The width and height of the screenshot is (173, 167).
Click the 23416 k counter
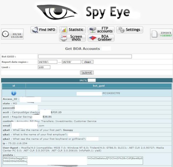[x=166, y=33]
